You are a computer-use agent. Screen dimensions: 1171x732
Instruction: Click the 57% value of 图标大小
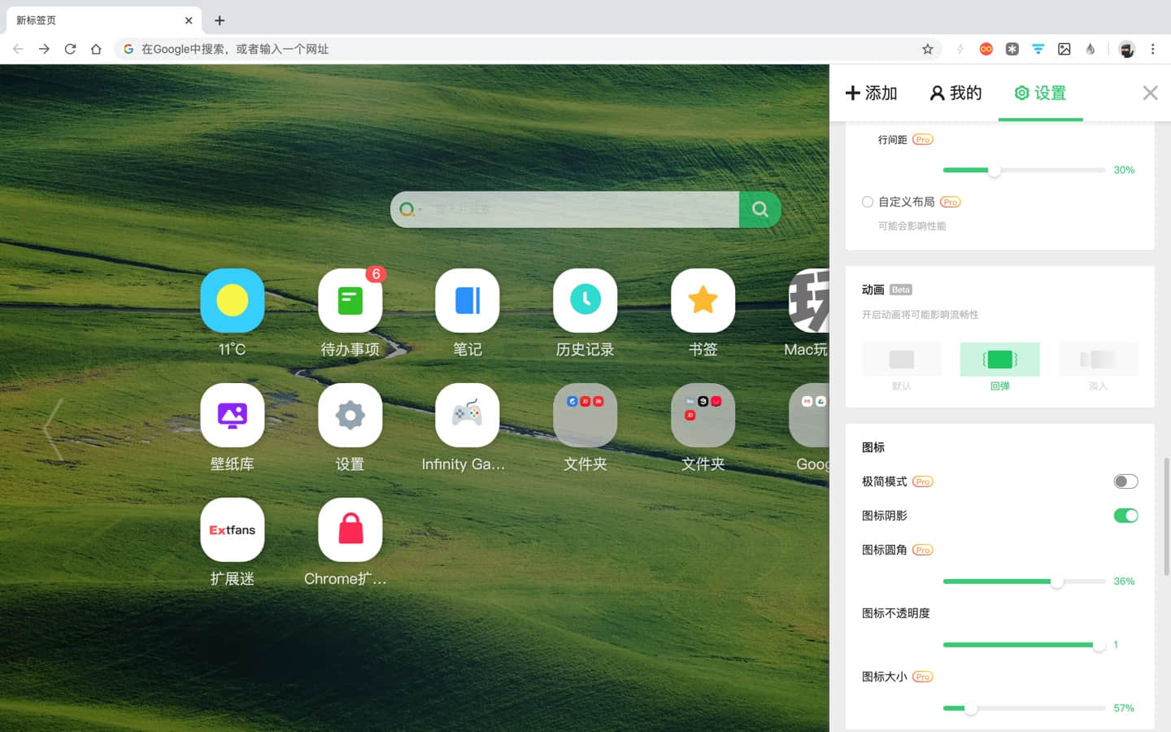(1124, 708)
